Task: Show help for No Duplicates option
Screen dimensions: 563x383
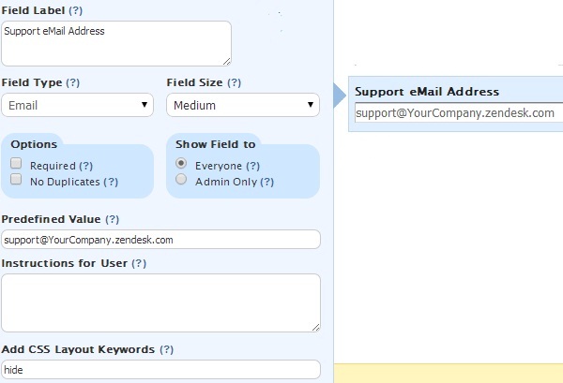Action: coord(111,182)
